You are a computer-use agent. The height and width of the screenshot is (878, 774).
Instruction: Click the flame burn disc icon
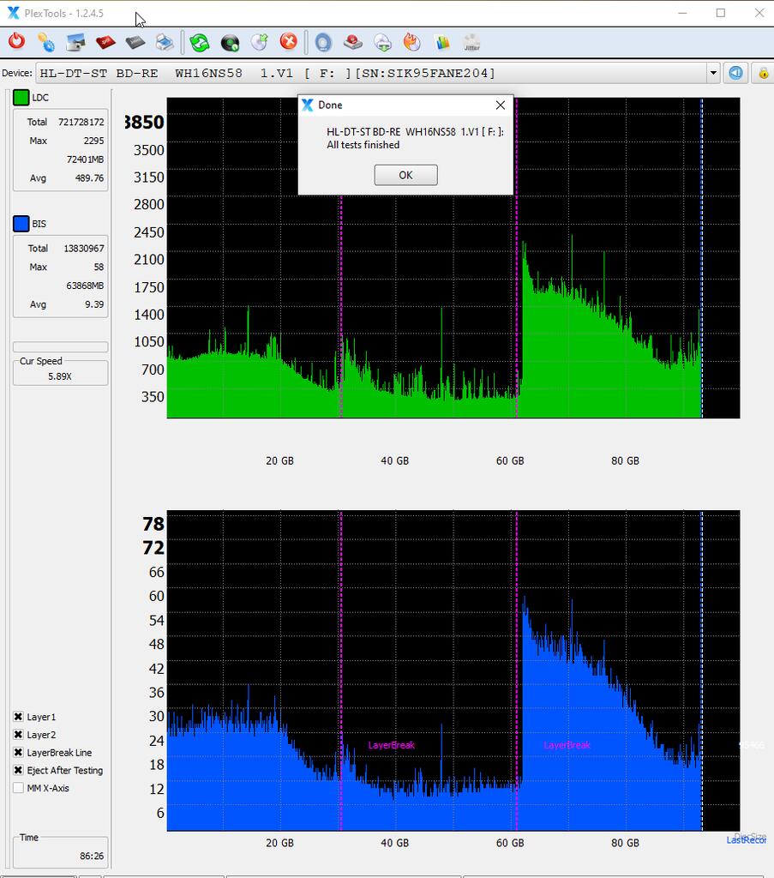412,42
